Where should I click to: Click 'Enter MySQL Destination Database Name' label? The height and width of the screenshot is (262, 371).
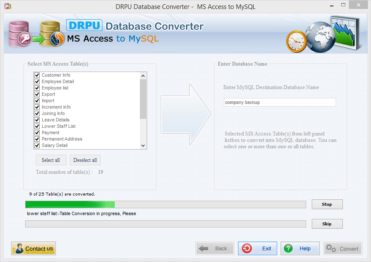[271, 87]
